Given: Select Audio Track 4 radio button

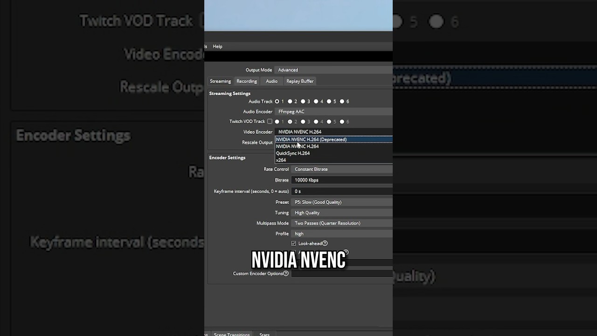Looking at the screenshot, I should click(316, 101).
